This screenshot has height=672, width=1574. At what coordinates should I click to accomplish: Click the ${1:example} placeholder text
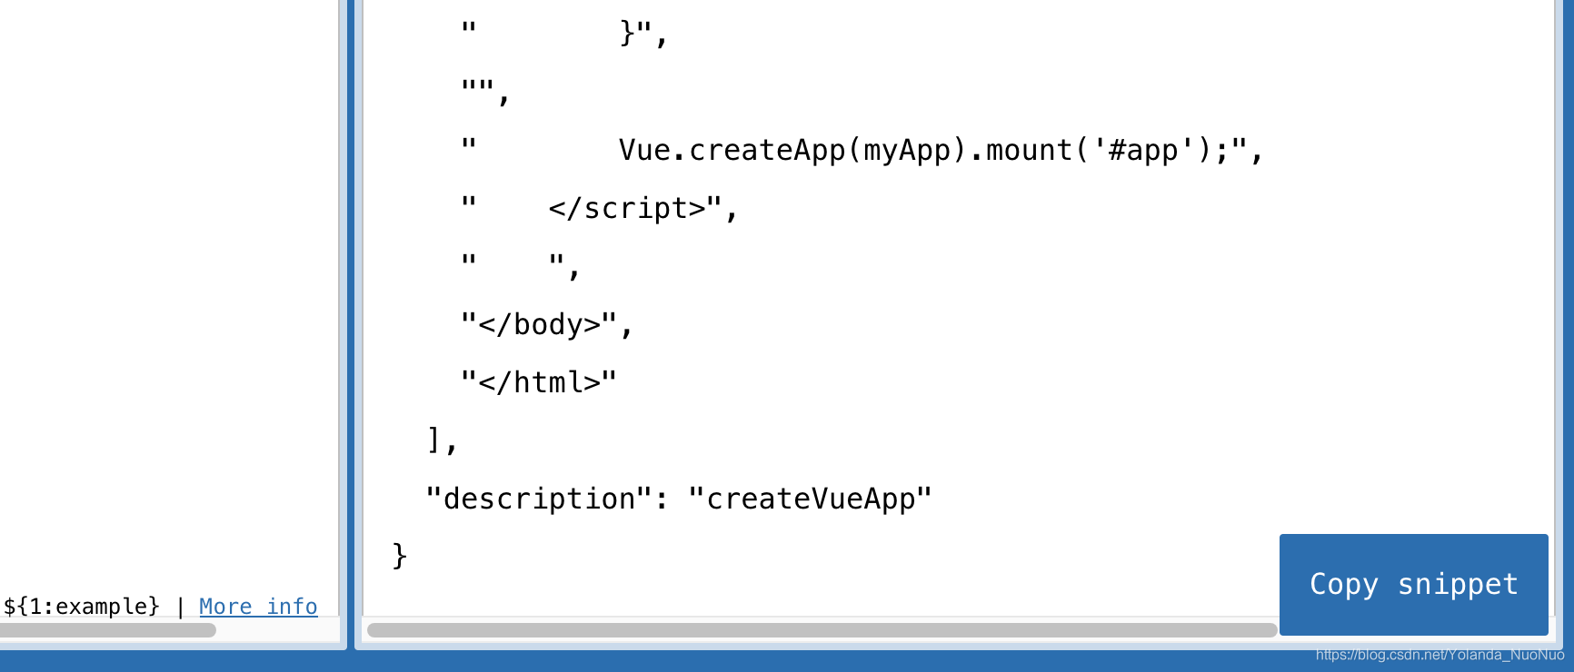[x=81, y=607]
